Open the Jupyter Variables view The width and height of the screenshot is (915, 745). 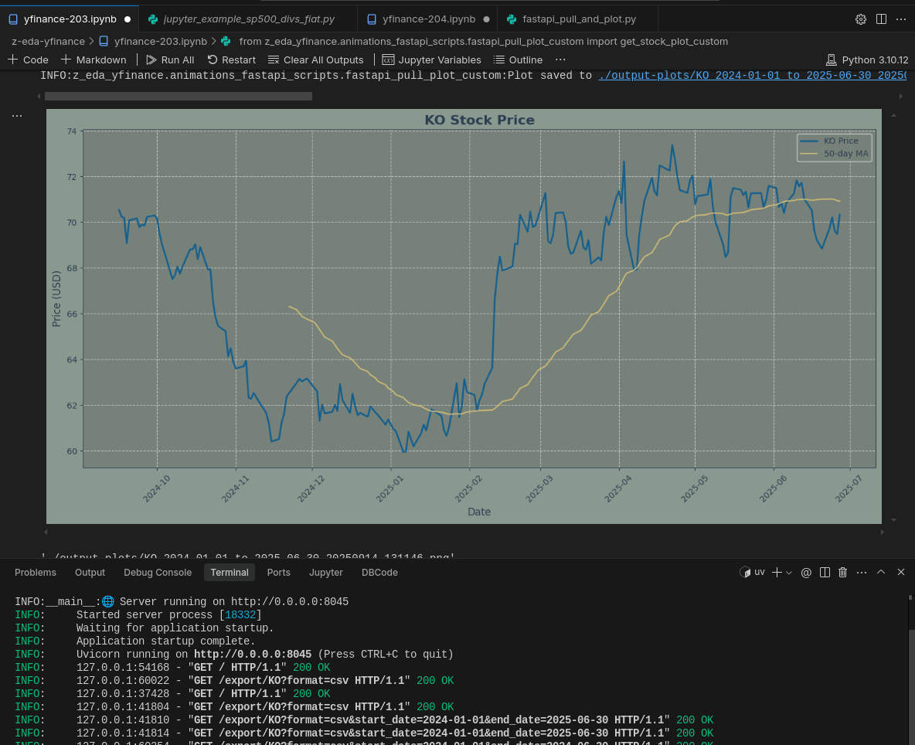pos(431,60)
